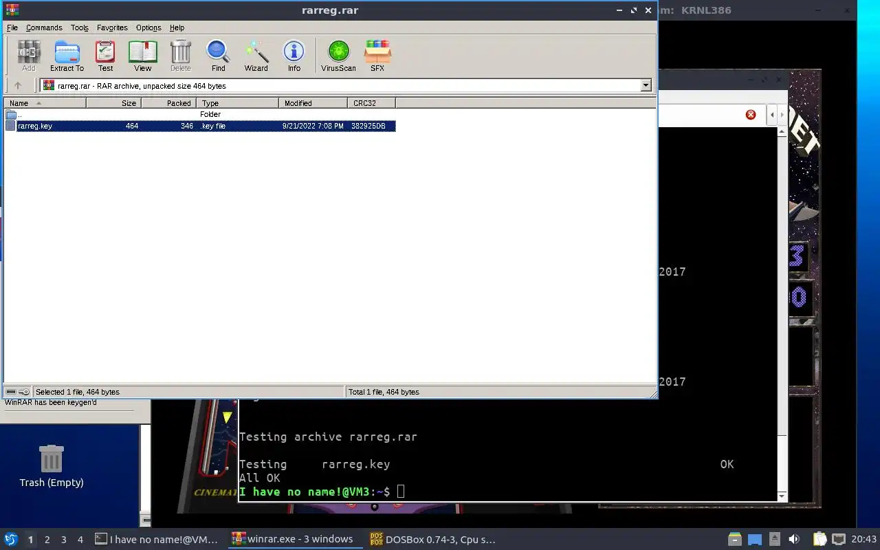
Task: Launch the Wizard wand tool
Action: (256, 56)
